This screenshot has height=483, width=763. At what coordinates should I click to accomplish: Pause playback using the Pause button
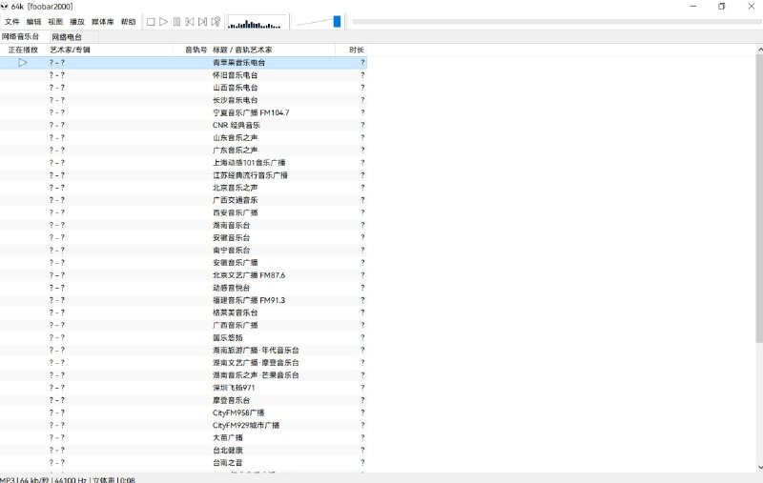(x=176, y=22)
